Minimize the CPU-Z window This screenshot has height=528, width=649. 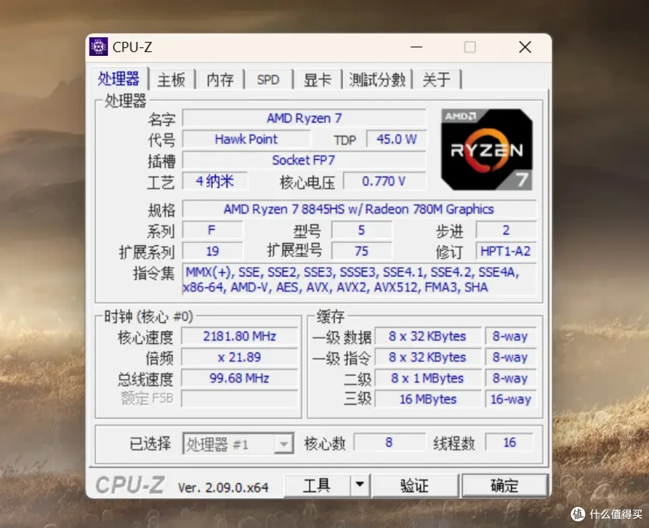[416, 48]
